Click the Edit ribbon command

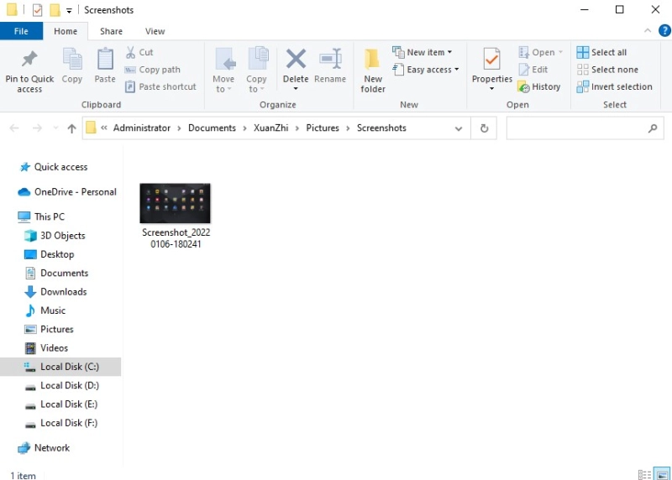pos(533,70)
